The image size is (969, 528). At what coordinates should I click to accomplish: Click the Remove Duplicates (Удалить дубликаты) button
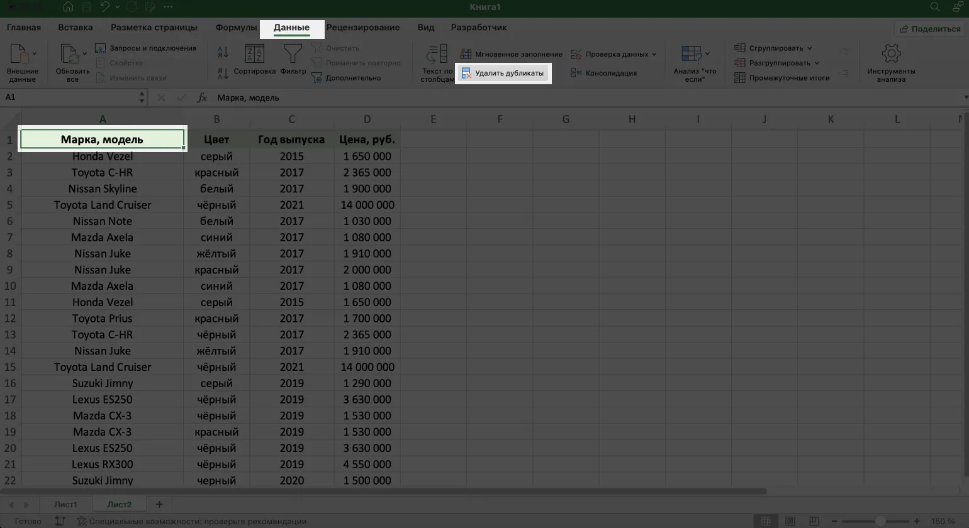503,73
